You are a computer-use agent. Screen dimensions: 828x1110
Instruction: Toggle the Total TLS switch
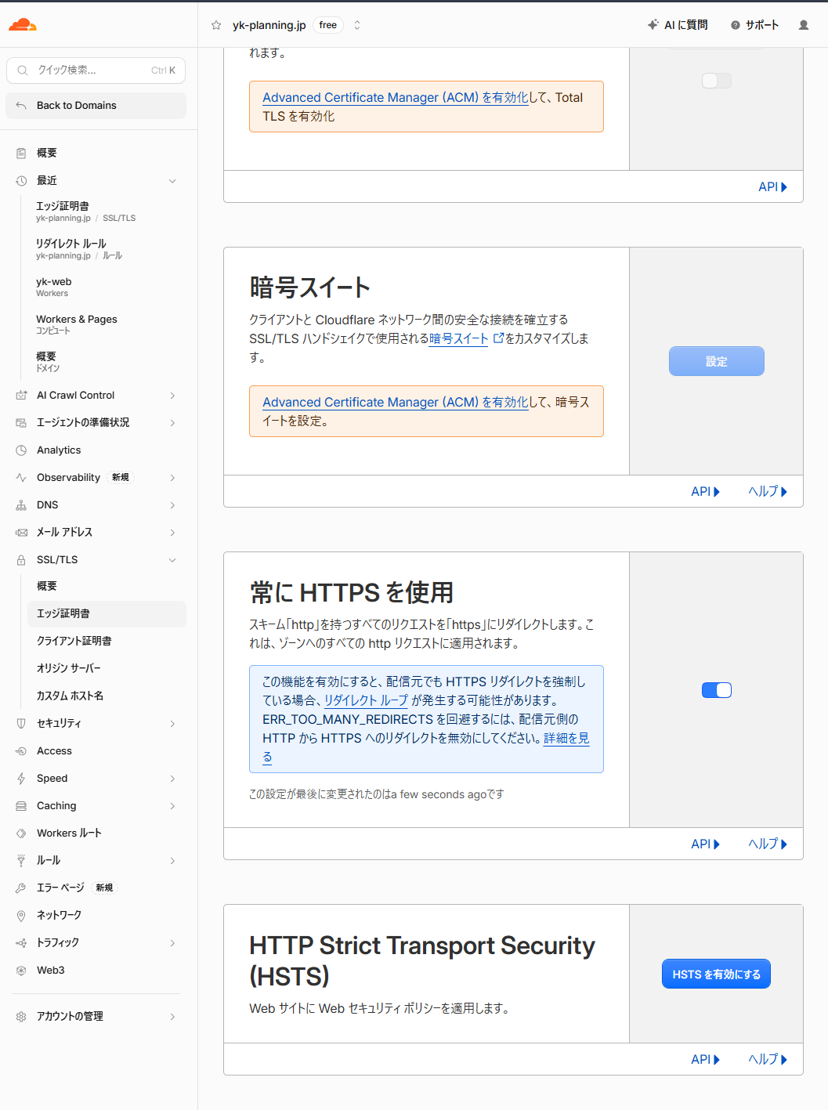click(717, 81)
